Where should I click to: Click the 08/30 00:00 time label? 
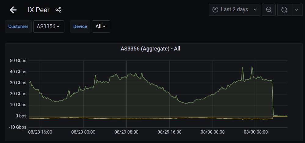click(x=212, y=132)
